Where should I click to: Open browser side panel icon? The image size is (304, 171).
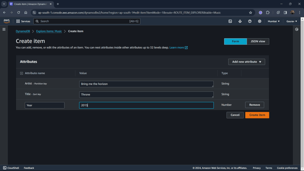[285, 12]
